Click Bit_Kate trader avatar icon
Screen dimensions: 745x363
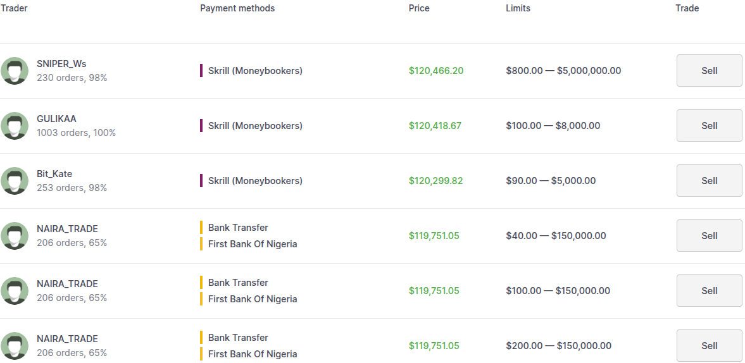pyautogui.click(x=15, y=181)
